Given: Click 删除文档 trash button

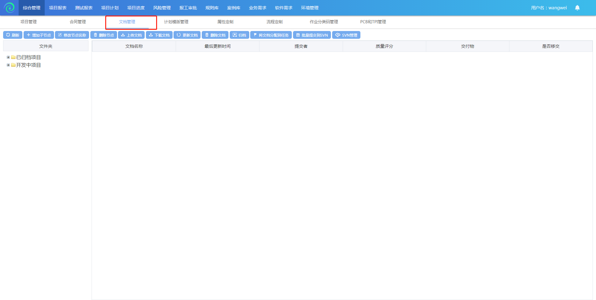Looking at the screenshot, I should point(215,35).
